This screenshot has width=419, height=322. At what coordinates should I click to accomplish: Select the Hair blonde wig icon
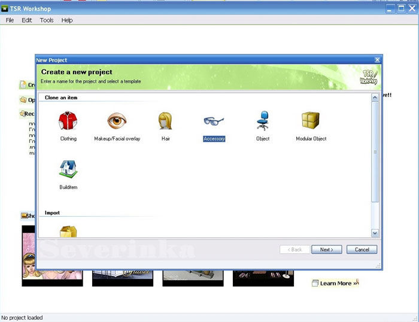point(166,121)
